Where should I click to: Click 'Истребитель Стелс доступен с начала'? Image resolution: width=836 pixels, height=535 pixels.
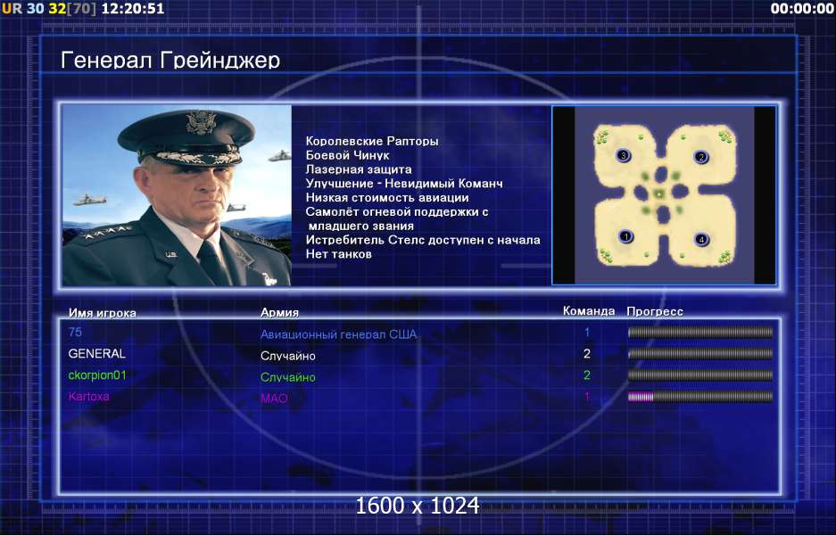(423, 240)
